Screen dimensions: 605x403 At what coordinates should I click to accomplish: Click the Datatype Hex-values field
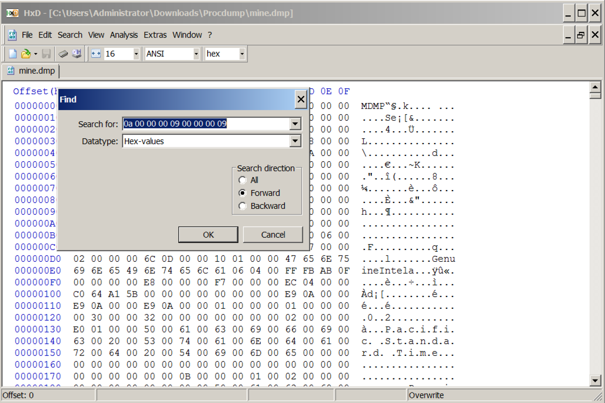[206, 141]
